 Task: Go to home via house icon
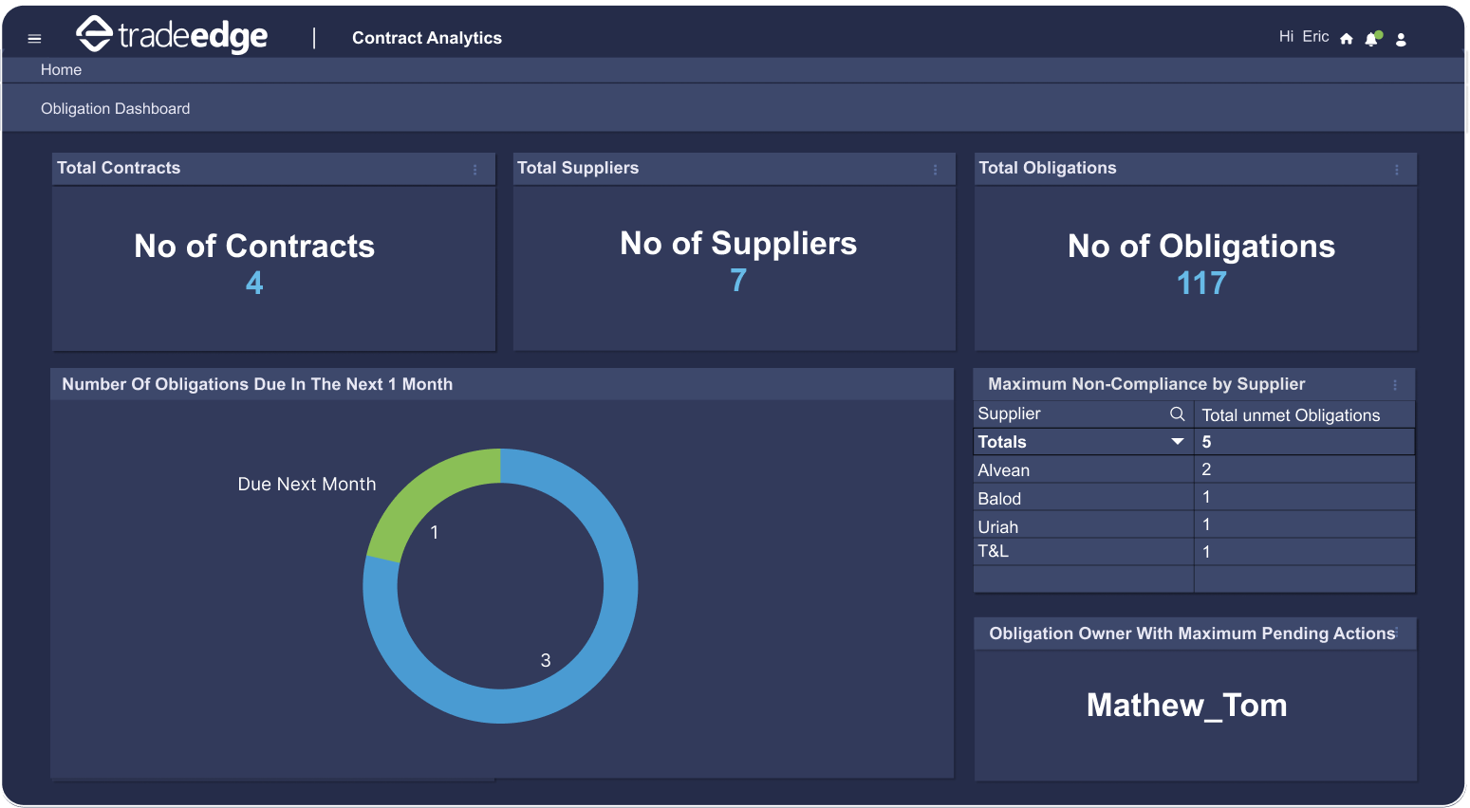pyautogui.click(x=1346, y=39)
